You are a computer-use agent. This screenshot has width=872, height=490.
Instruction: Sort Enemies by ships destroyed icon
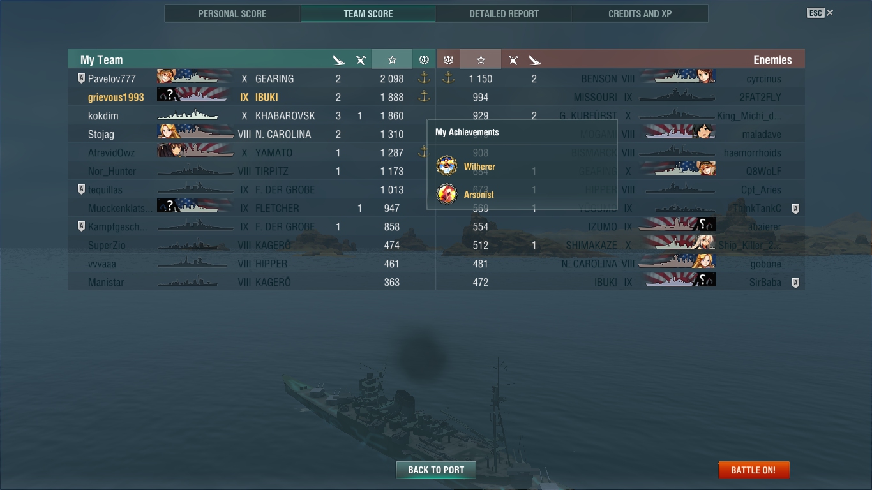tap(535, 60)
